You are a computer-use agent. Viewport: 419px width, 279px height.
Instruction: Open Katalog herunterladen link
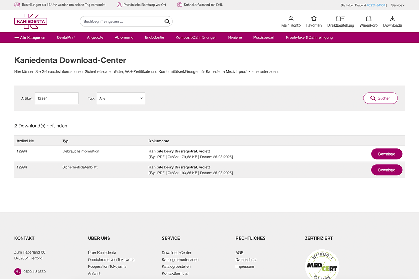tap(180, 259)
